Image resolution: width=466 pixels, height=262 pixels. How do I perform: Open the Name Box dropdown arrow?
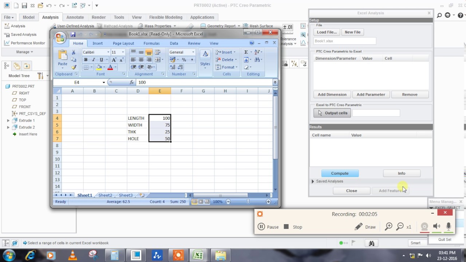[x=104, y=83]
